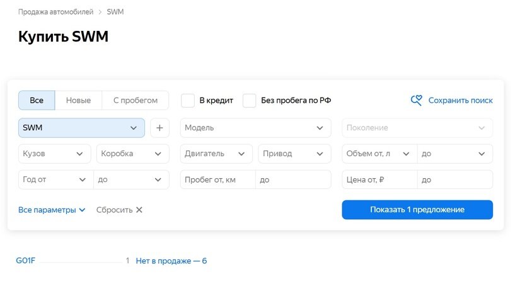Expand the Коробка transmission dropdown
Viewport: 515px width, 301px height.
133,154
